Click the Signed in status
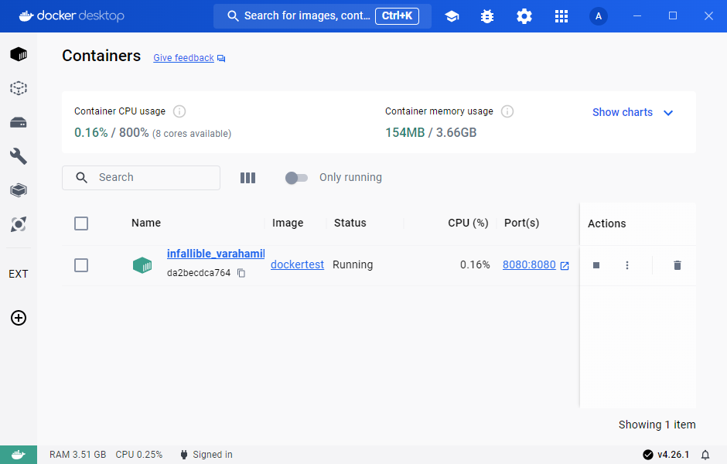 [x=206, y=455]
